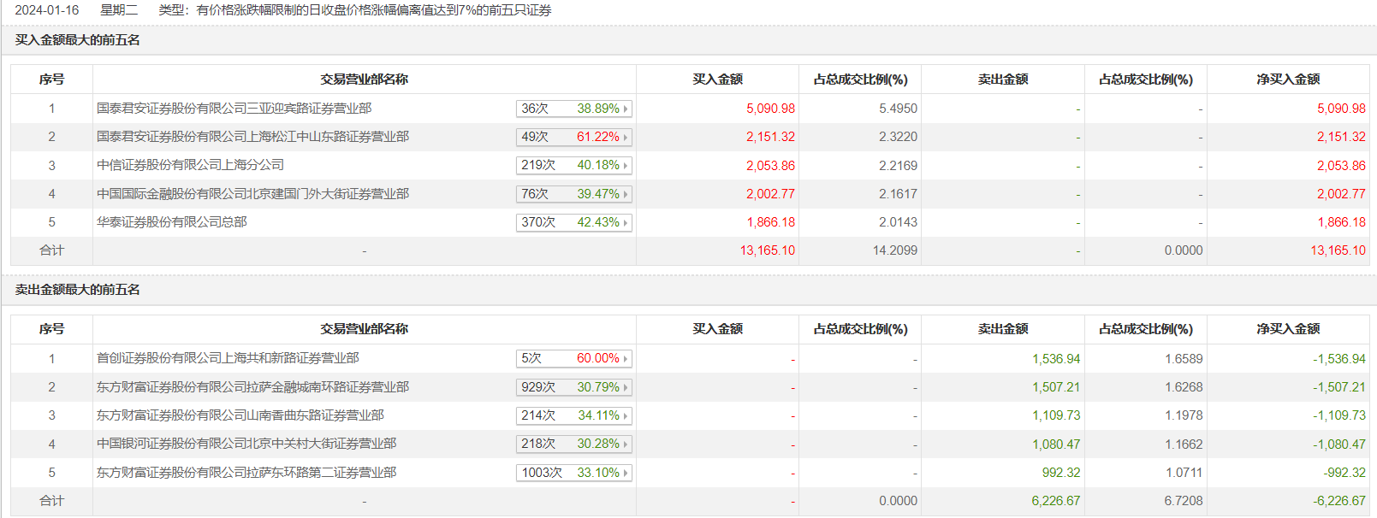Click 中信证券股份有限公司上海分公司 link
Screen dimensions: 1377x518
pos(190,165)
